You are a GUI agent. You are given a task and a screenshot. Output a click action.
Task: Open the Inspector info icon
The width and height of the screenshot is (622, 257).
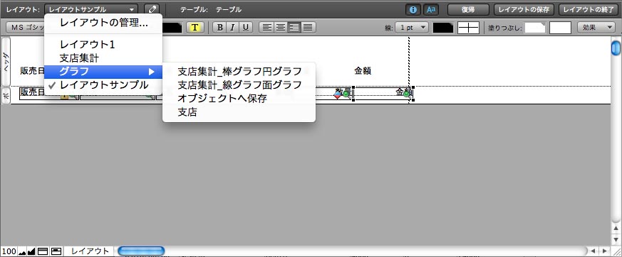413,10
